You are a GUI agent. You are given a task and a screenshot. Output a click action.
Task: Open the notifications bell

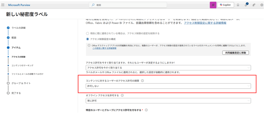coord(238,5)
